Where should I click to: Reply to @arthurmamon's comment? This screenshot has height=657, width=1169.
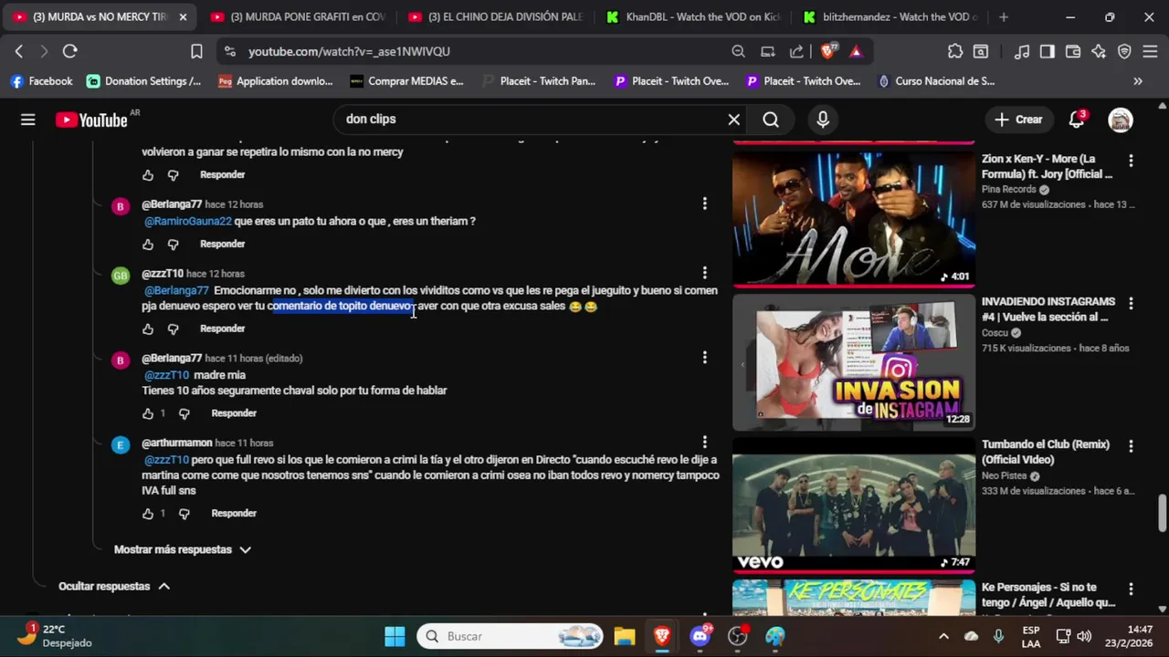[x=234, y=514]
